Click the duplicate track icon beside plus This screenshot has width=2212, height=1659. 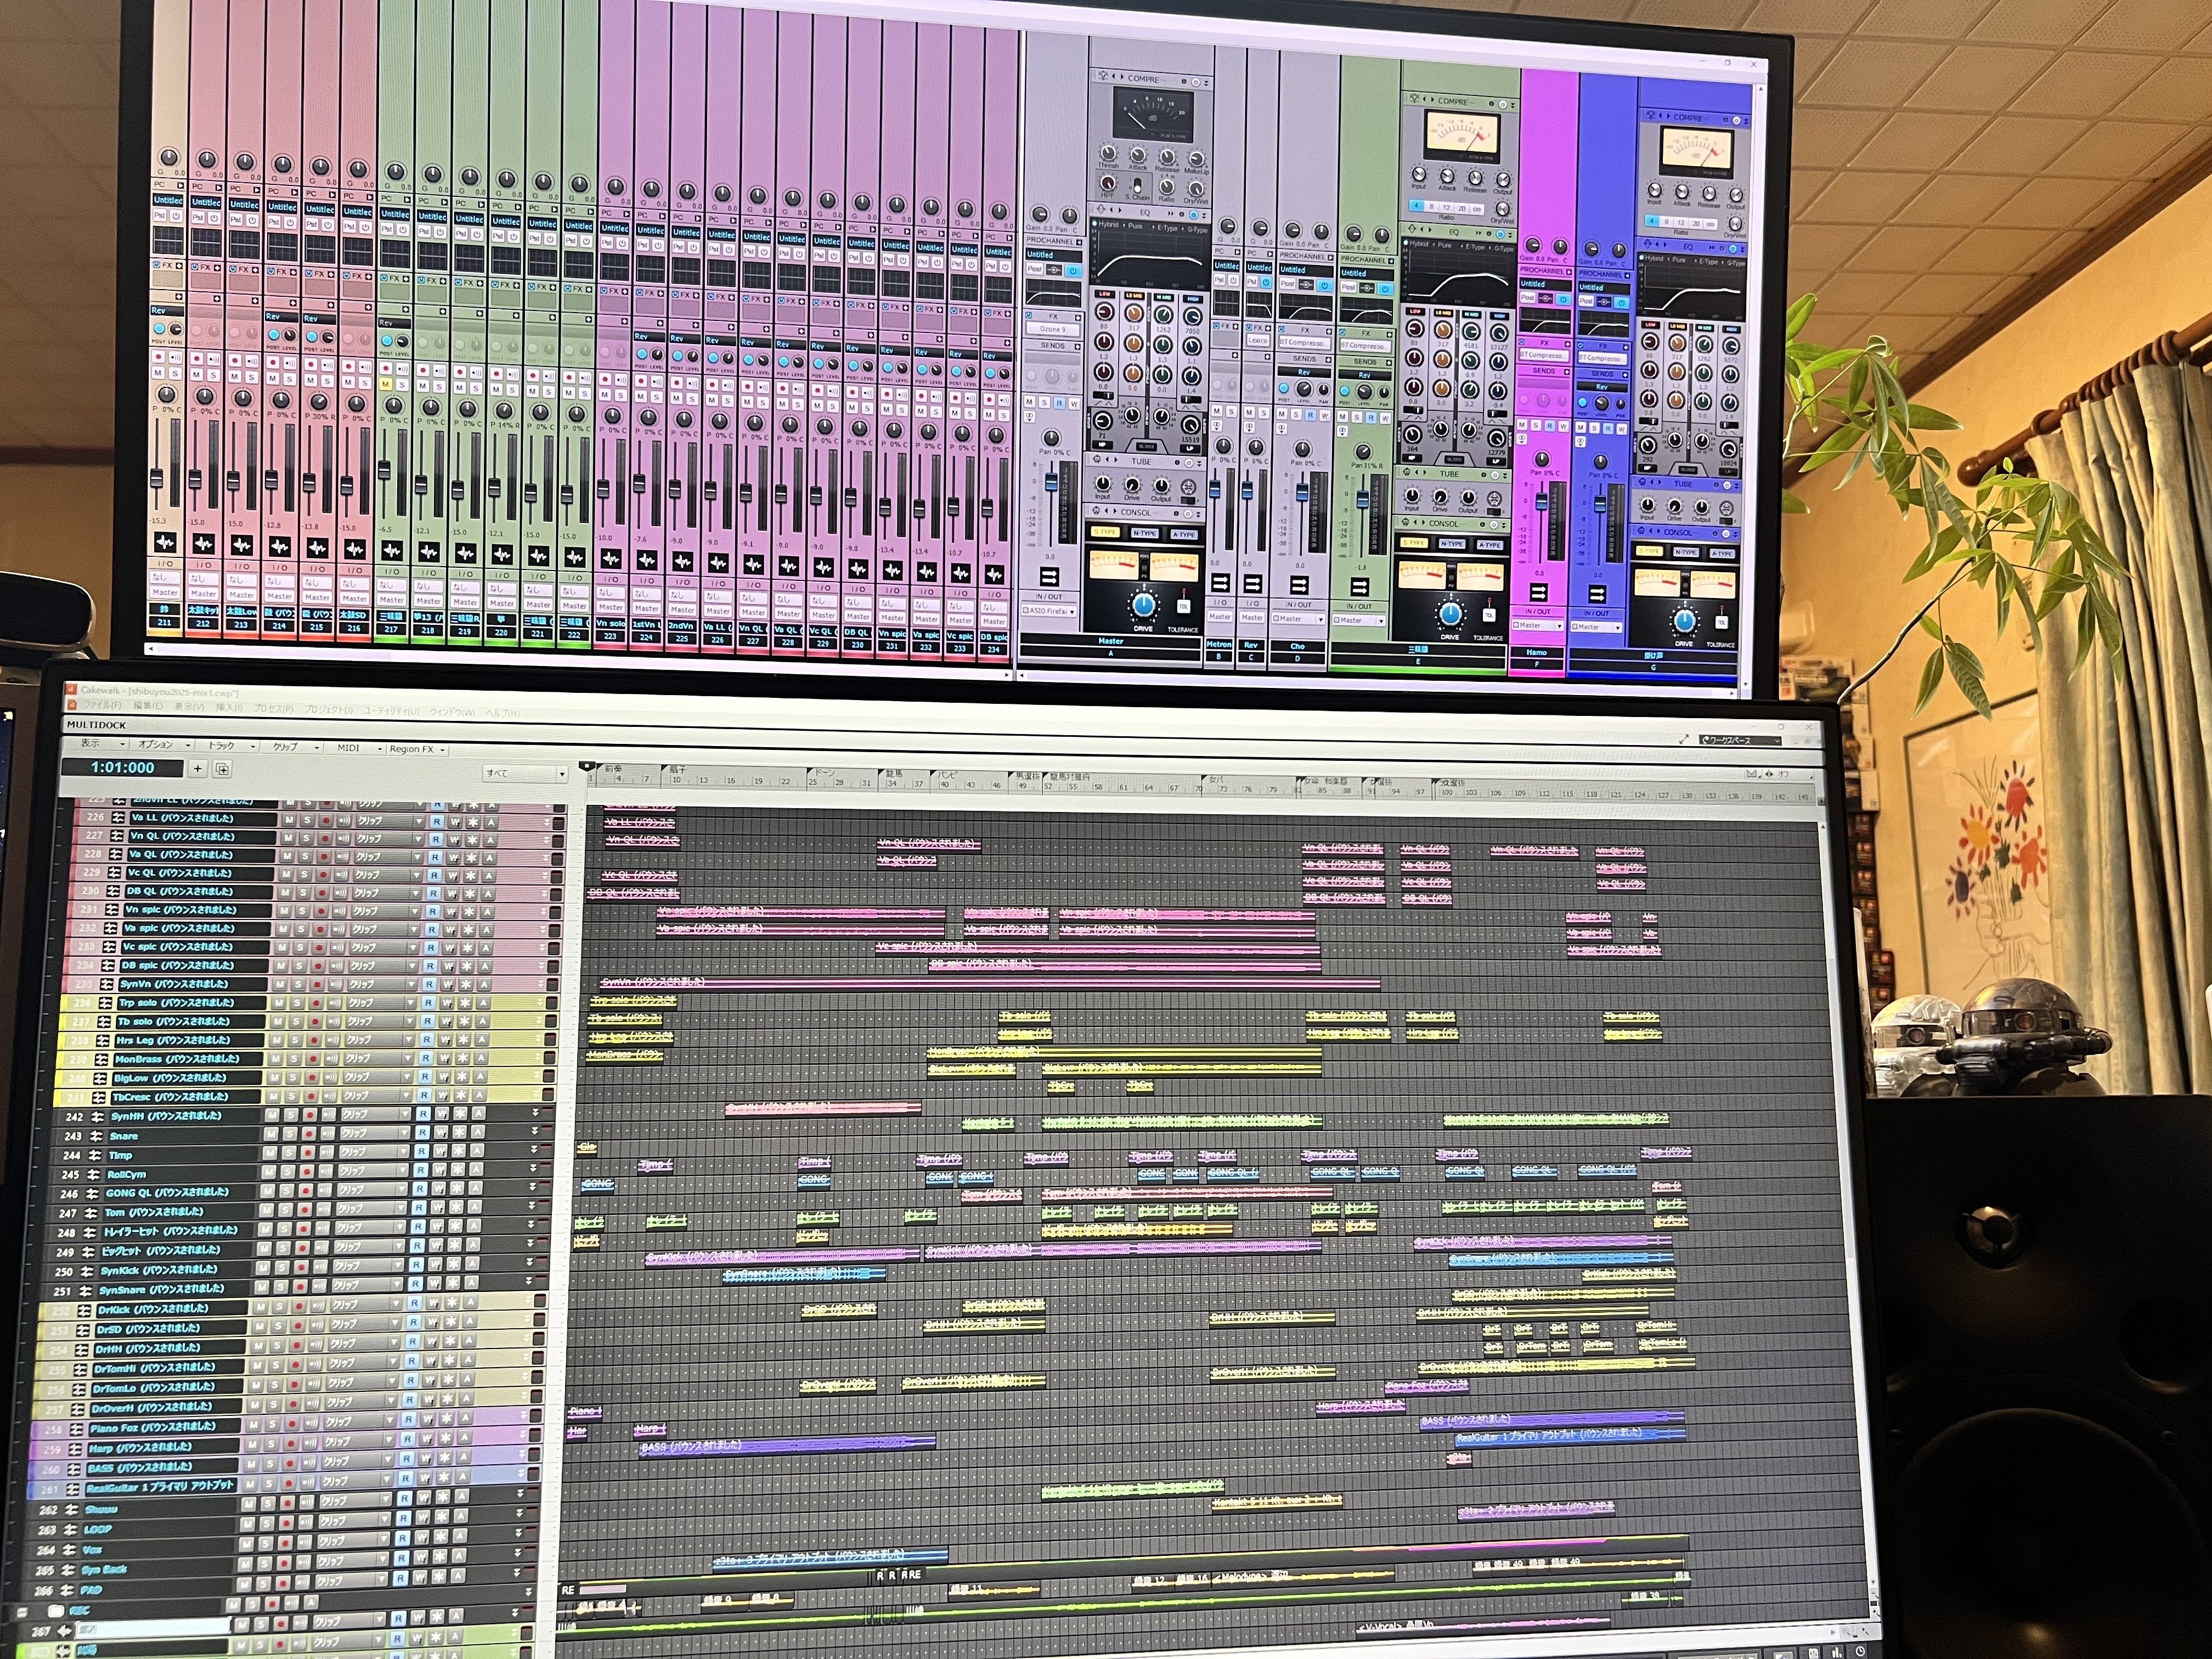pos(222,769)
